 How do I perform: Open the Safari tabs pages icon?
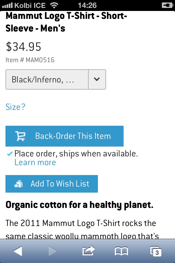point(156,251)
